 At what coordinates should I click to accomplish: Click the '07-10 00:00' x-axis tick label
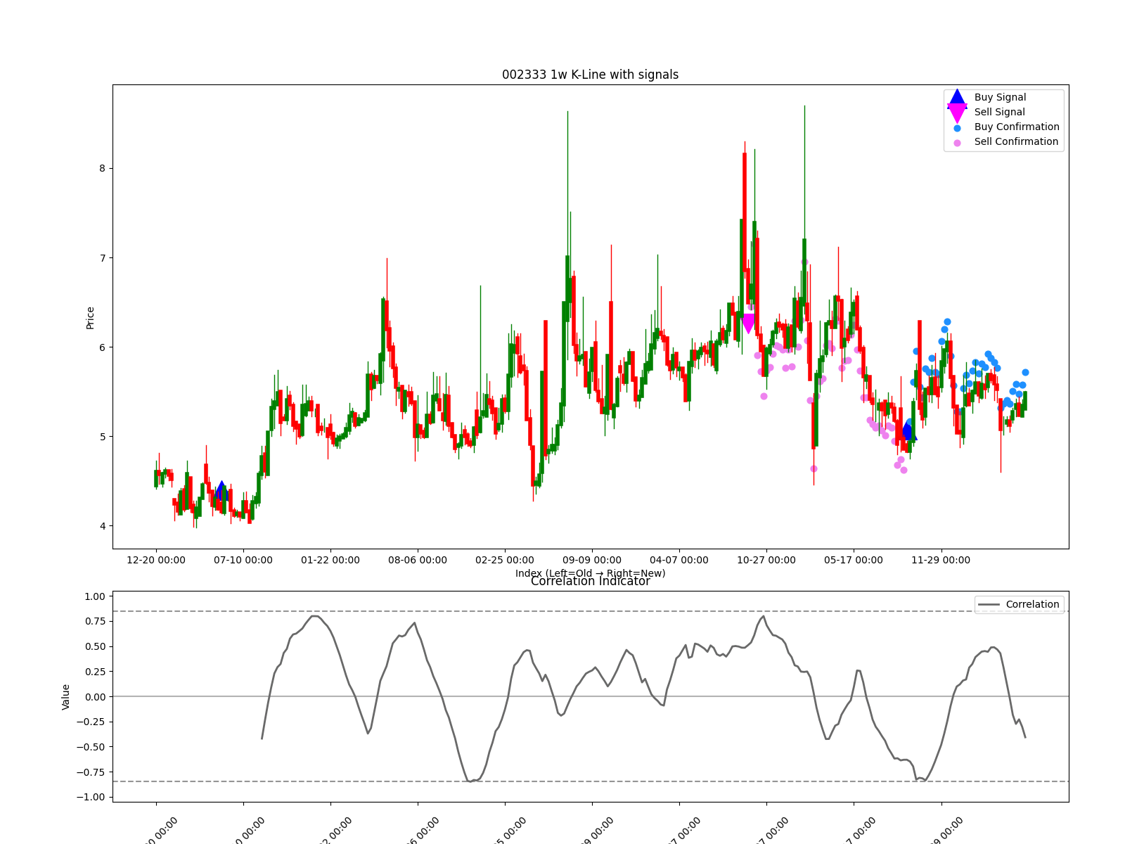pyautogui.click(x=243, y=560)
